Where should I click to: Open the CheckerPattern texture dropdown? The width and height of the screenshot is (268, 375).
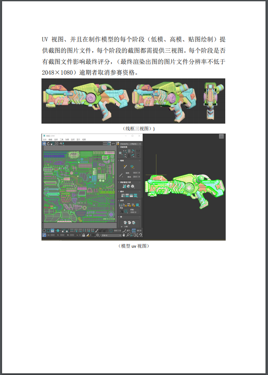[130, 144]
